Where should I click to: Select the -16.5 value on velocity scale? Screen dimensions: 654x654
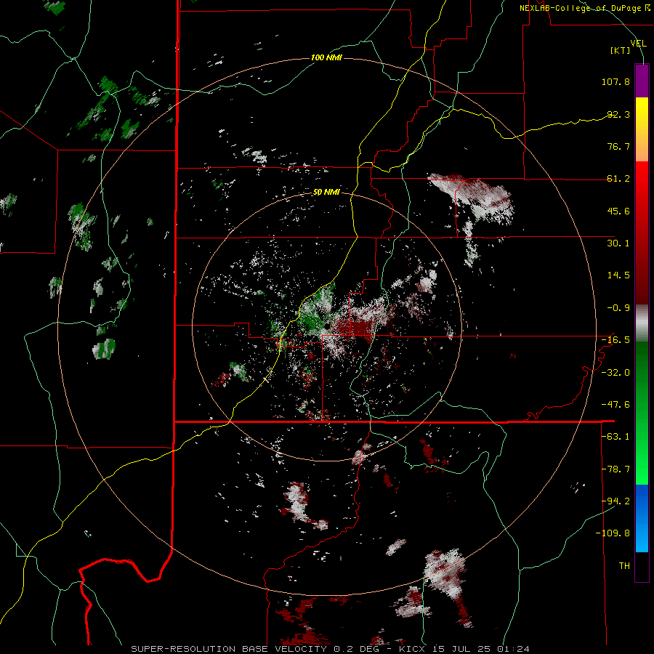[x=615, y=340]
